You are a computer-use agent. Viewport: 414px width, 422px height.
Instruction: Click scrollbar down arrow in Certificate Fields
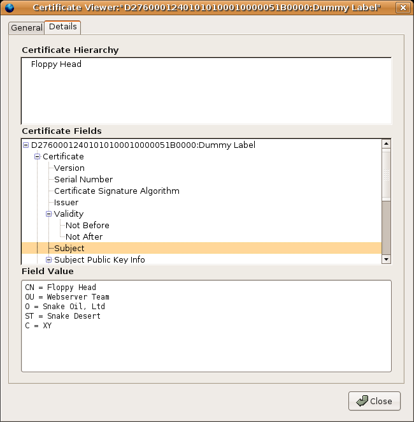[x=386, y=259]
